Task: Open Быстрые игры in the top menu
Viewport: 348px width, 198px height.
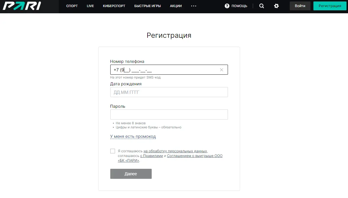Action: pos(148,6)
